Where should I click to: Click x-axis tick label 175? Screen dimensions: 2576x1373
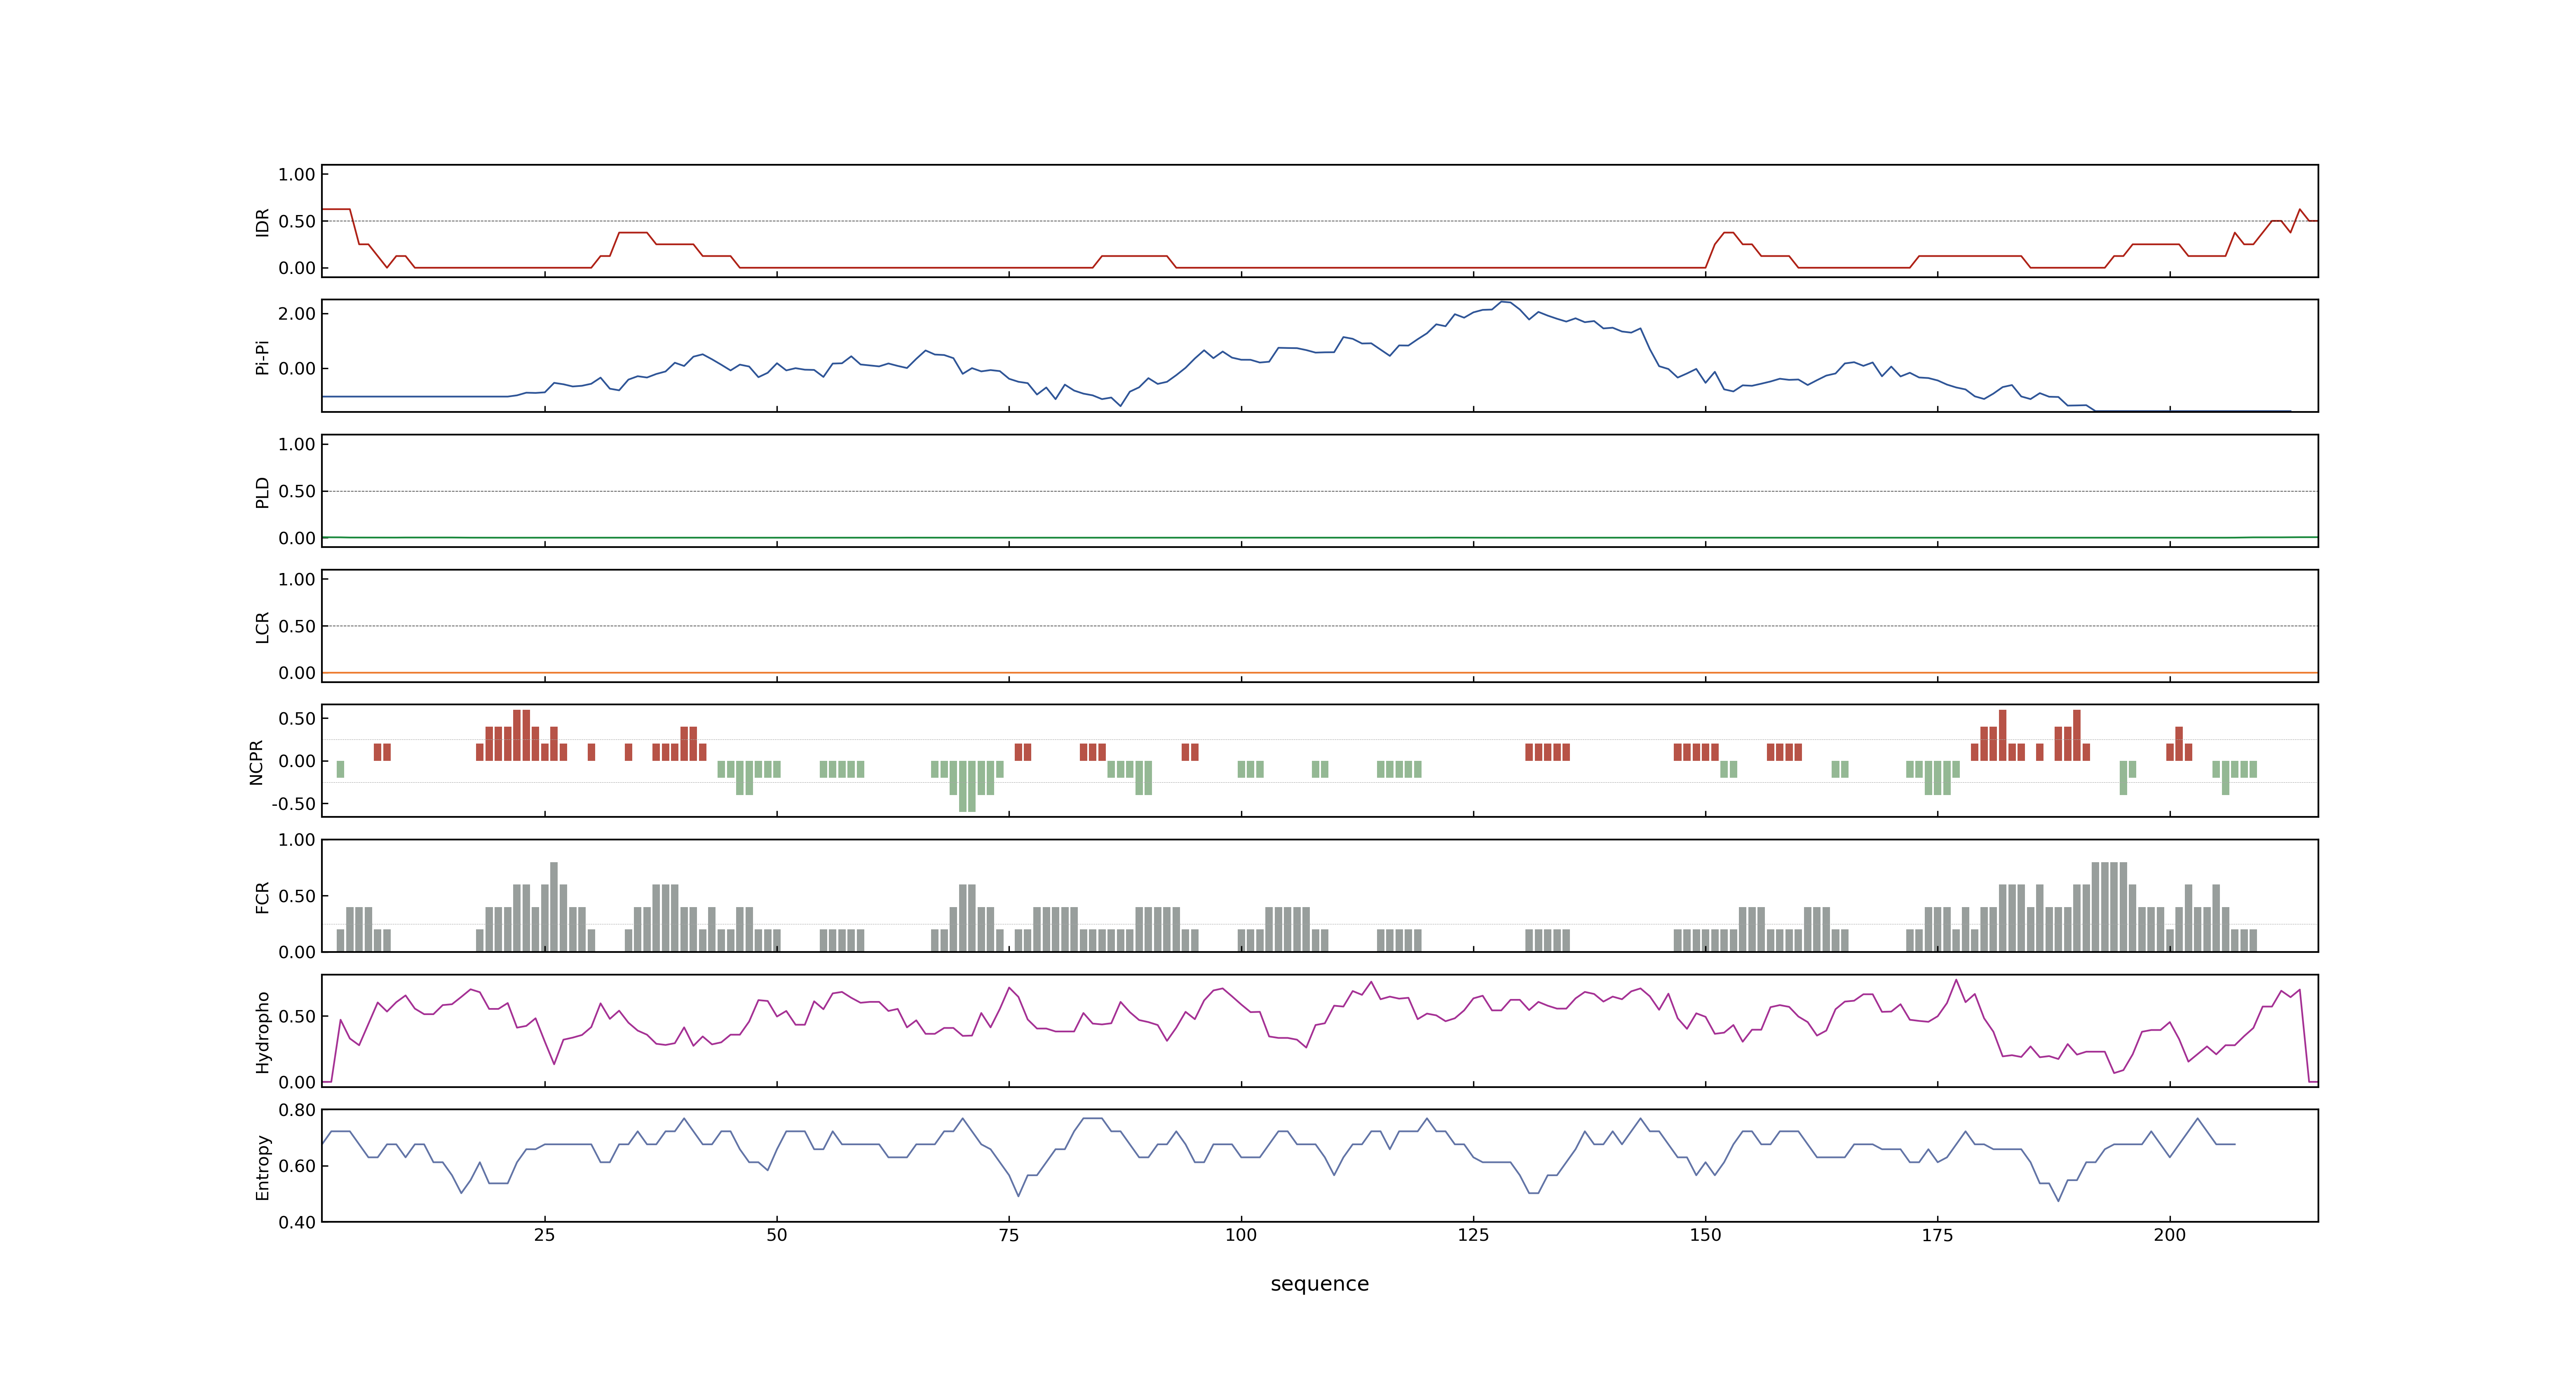point(1937,1235)
